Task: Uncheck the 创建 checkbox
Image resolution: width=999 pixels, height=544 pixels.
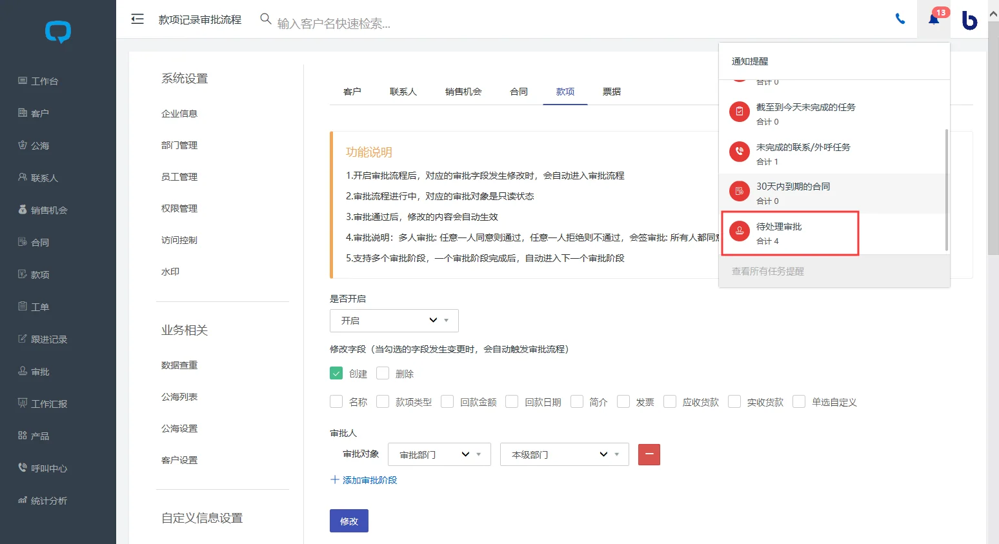Action: coord(336,374)
